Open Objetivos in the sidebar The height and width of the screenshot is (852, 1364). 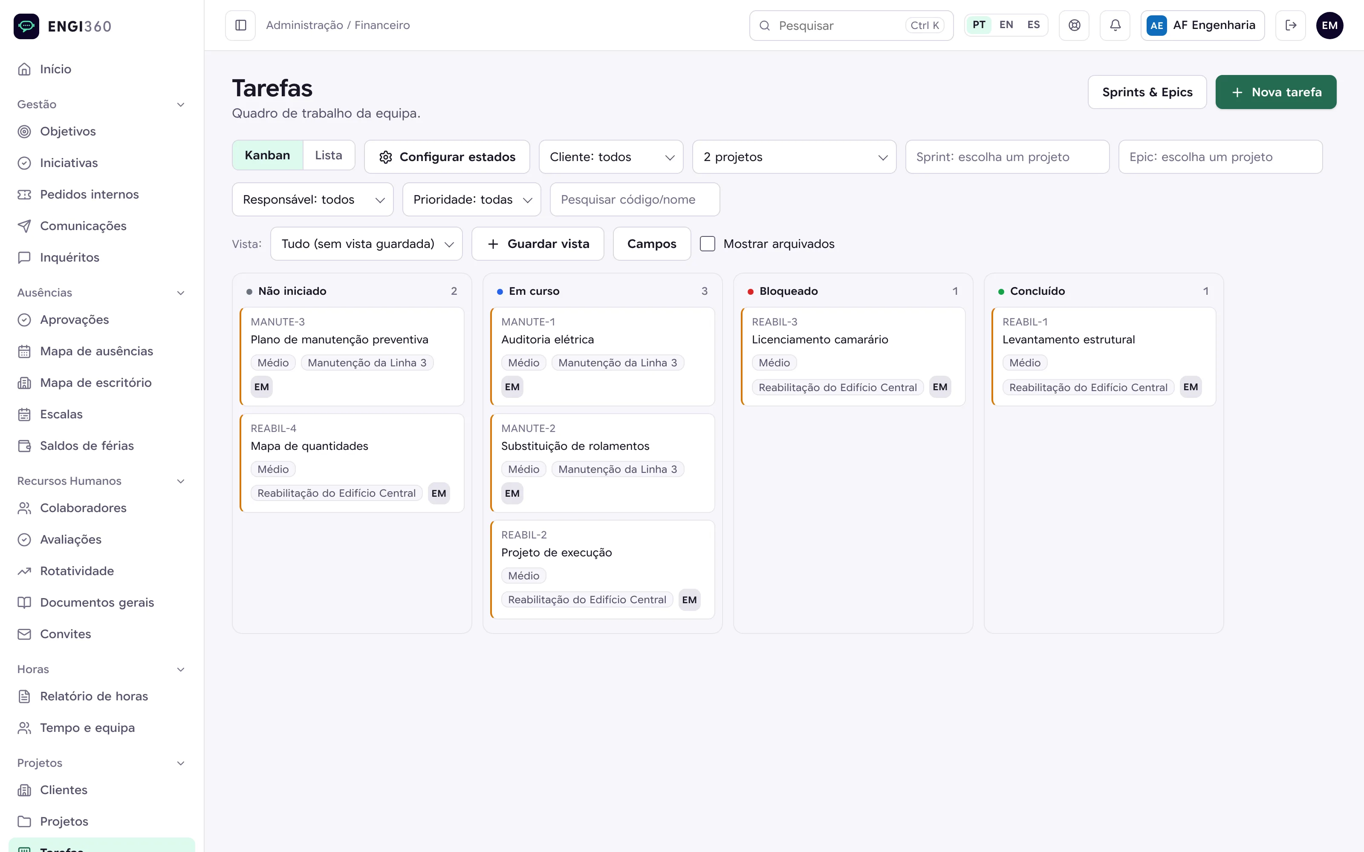pyautogui.click(x=101, y=131)
